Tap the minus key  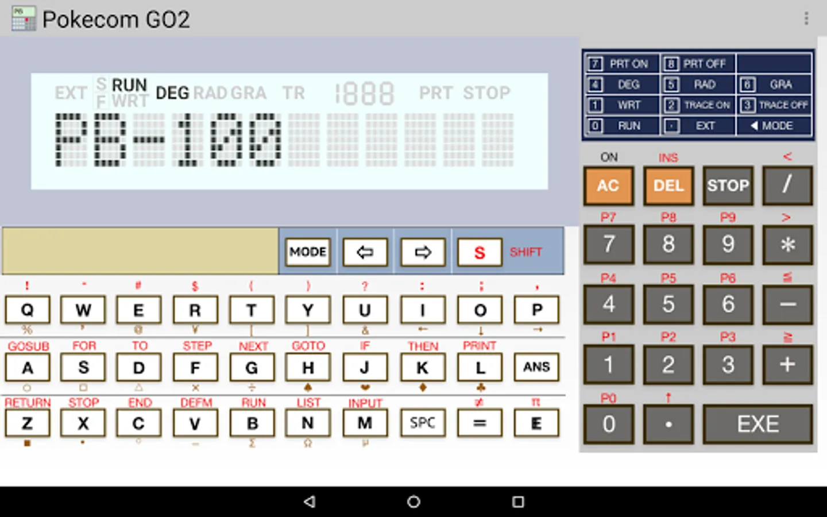[787, 304]
